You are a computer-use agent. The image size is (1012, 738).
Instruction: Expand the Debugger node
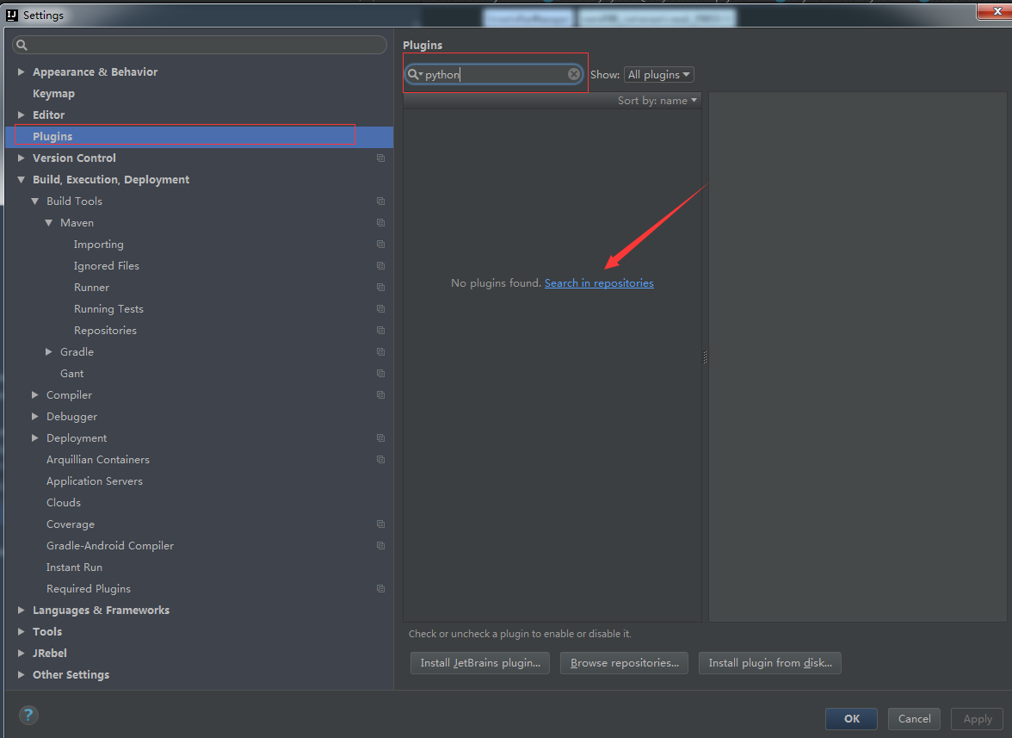pos(34,417)
